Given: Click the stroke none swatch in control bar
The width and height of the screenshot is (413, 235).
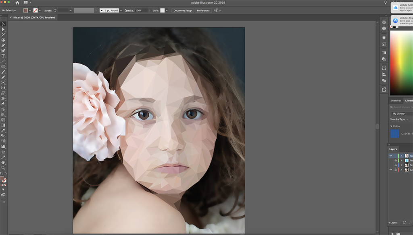Looking at the screenshot, I should point(35,10).
